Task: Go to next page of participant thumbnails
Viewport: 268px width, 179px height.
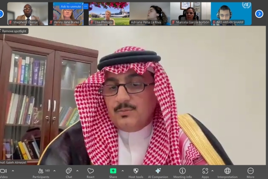Action: point(259,14)
